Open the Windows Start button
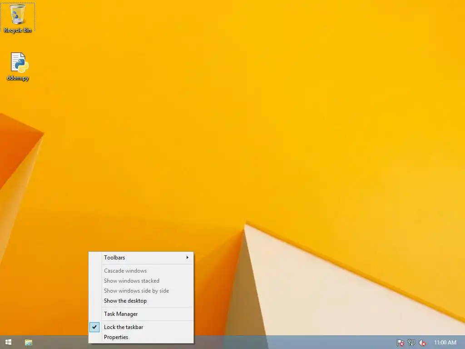Screen dimensions: 465x349 (x=8, y=342)
